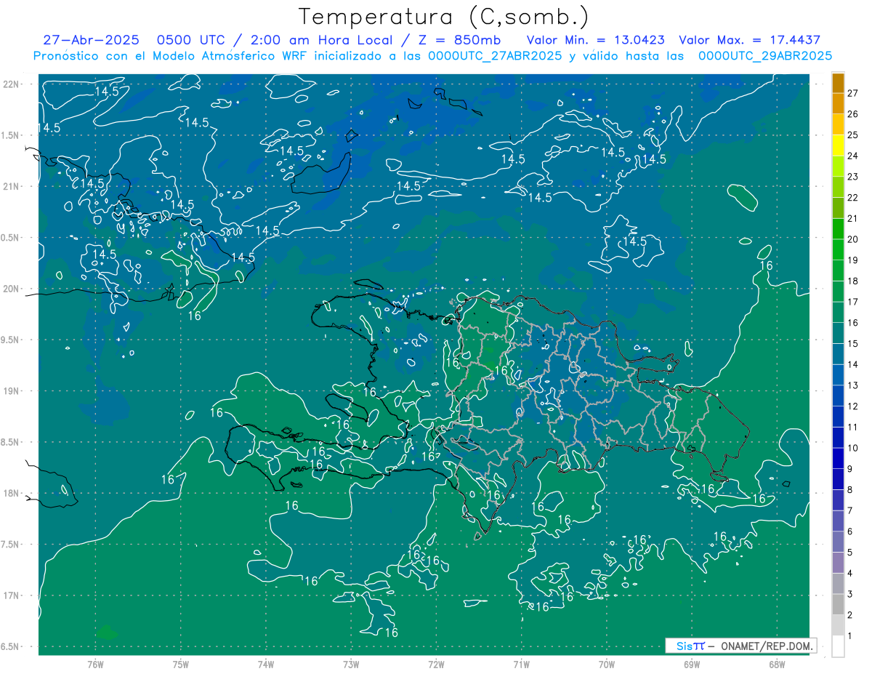The width and height of the screenshot is (872, 674).
Task: Click the '0000UTC_27ABR2025' initialization time
Action: pyautogui.click(x=495, y=56)
